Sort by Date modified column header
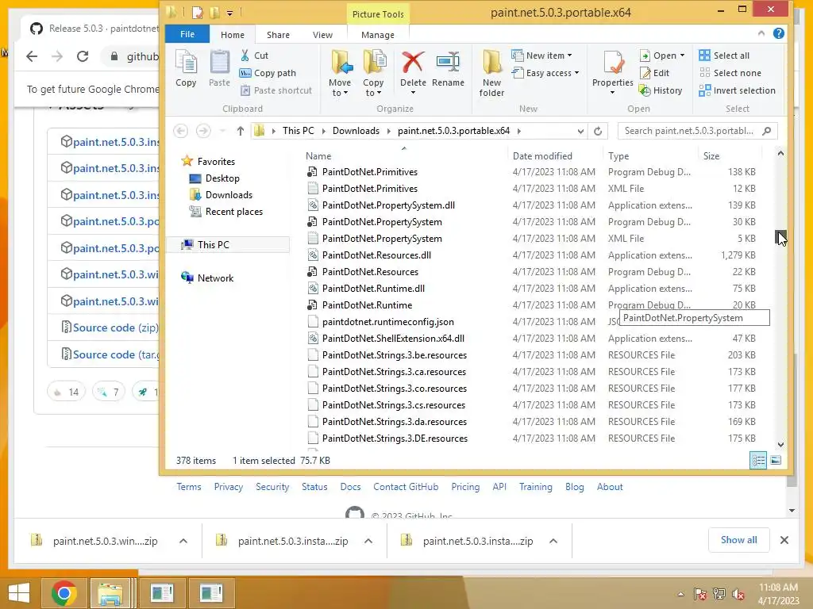 point(542,156)
